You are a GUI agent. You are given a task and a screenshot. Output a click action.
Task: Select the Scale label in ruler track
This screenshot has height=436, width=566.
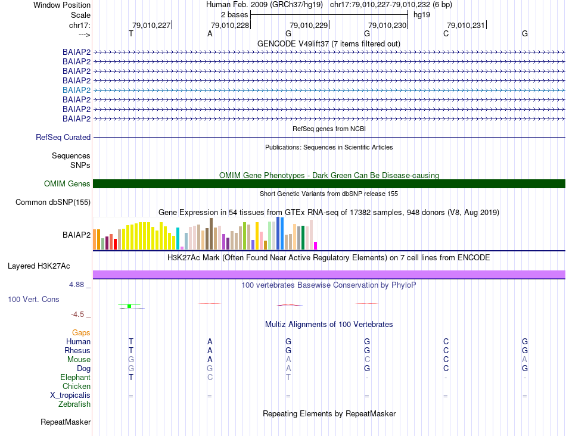[x=80, y=15]
